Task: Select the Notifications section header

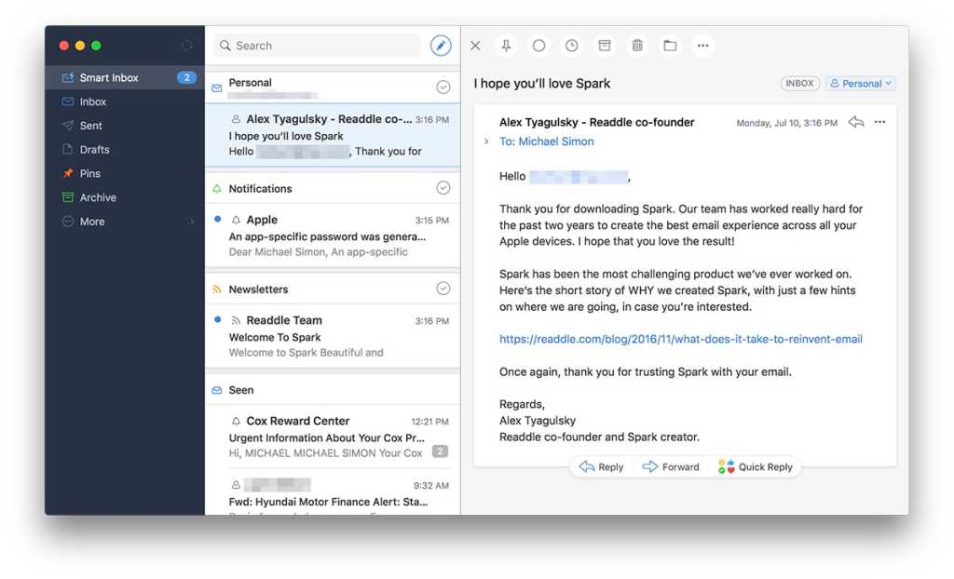Action: coord(333,189)
